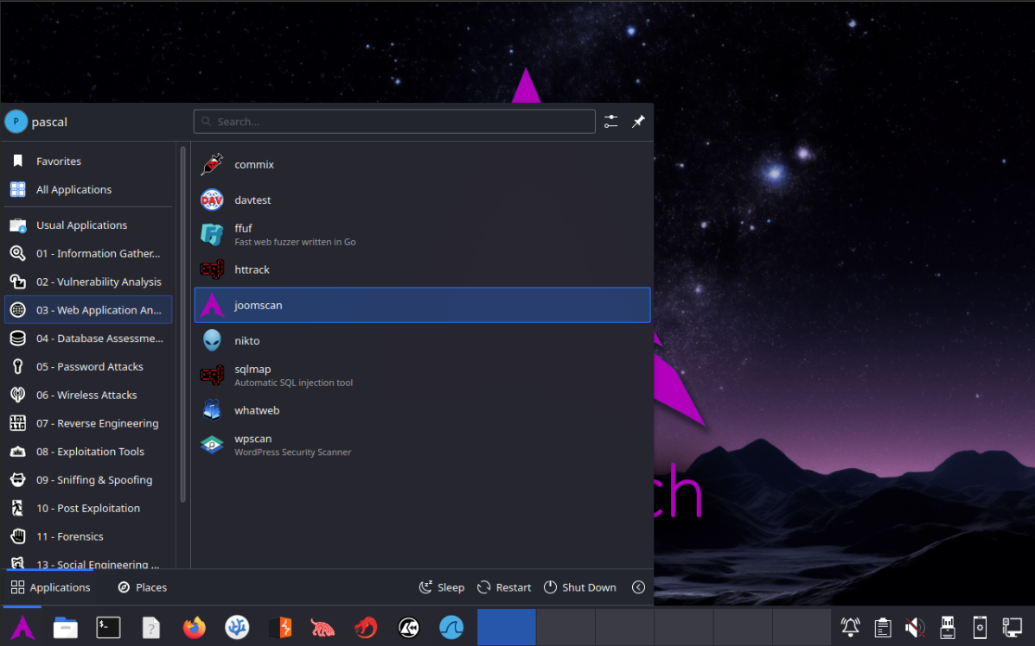Click the Restart button
The width and height of the screenshot is (1035, 646).
click(504, 587)
